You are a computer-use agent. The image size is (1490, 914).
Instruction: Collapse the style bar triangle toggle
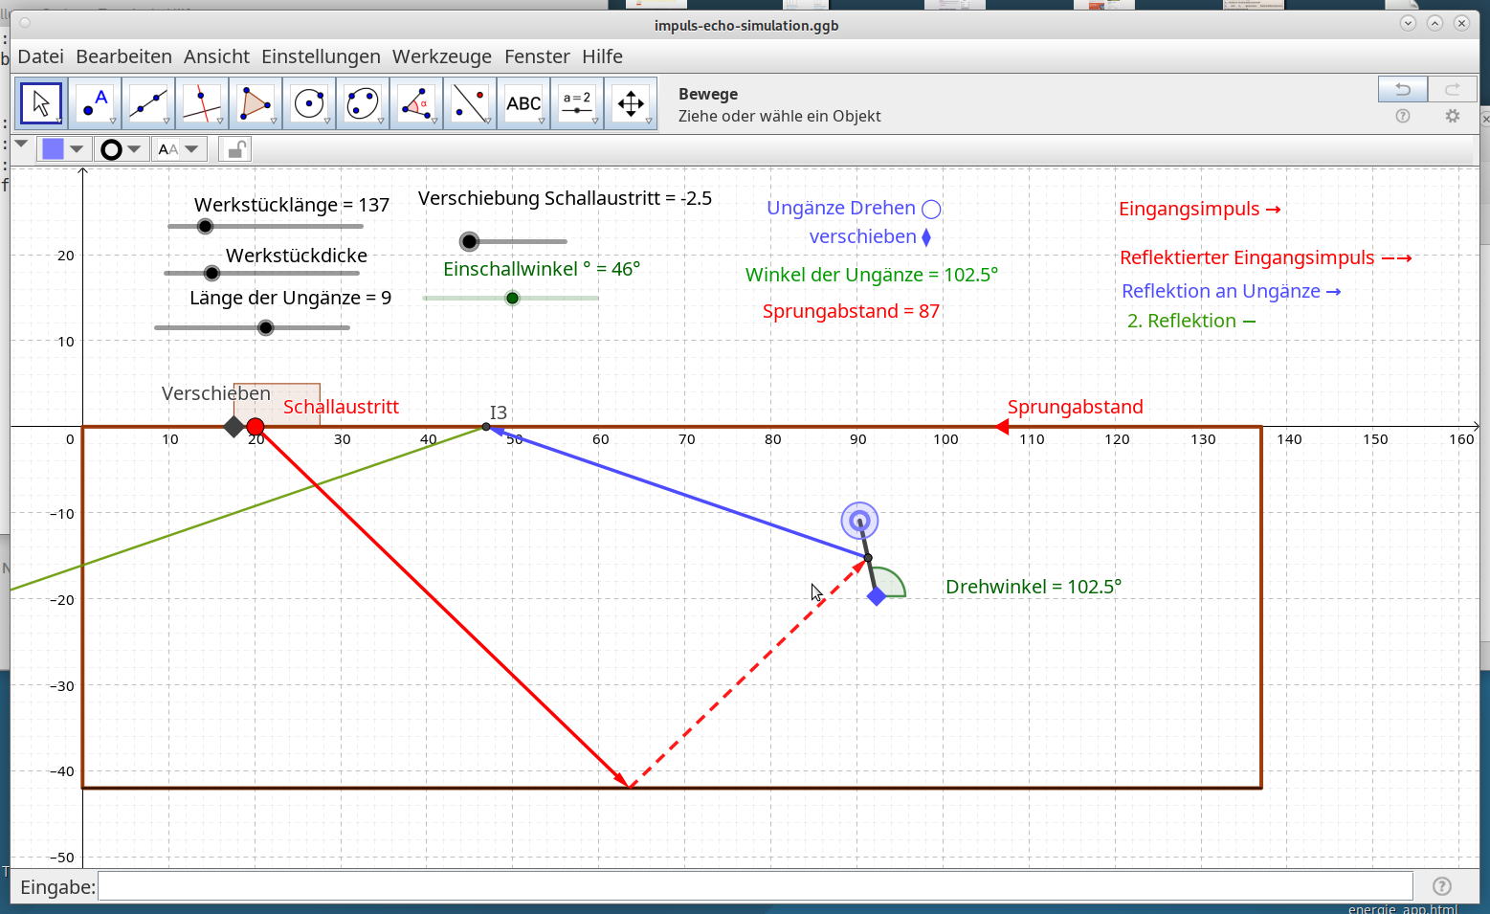(x=21, y=145)
